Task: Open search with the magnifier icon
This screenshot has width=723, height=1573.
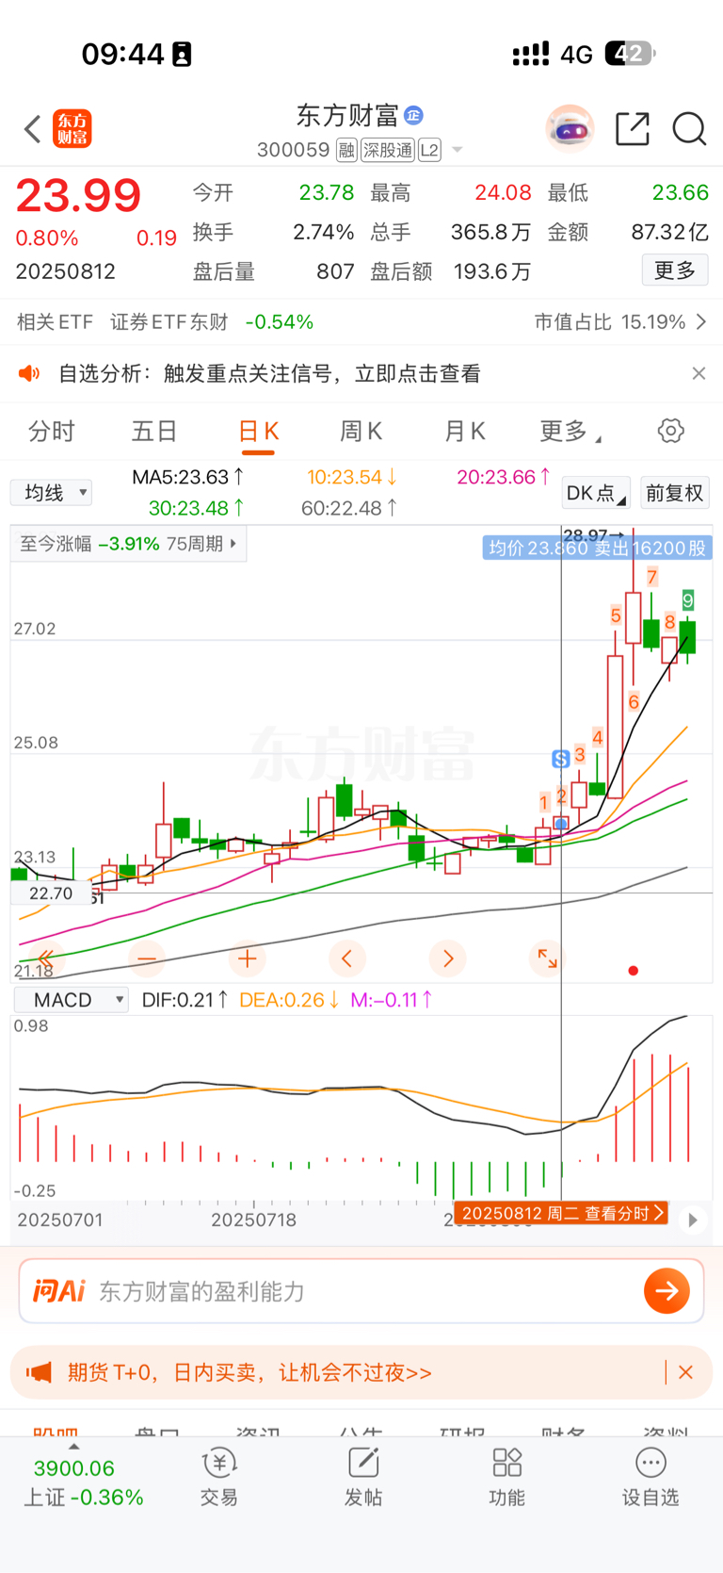Action: pyautogui.click(x=689, y=128)
